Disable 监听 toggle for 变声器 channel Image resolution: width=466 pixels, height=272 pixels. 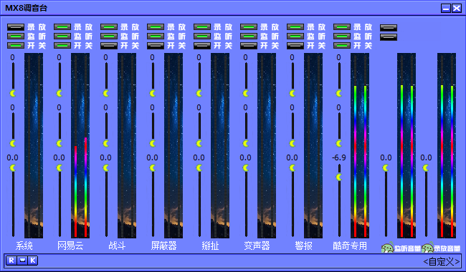(x=249, y=37)
